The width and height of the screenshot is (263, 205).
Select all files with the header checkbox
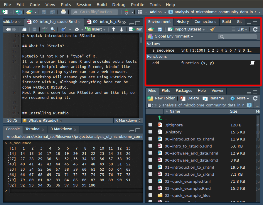pos(150,105)
